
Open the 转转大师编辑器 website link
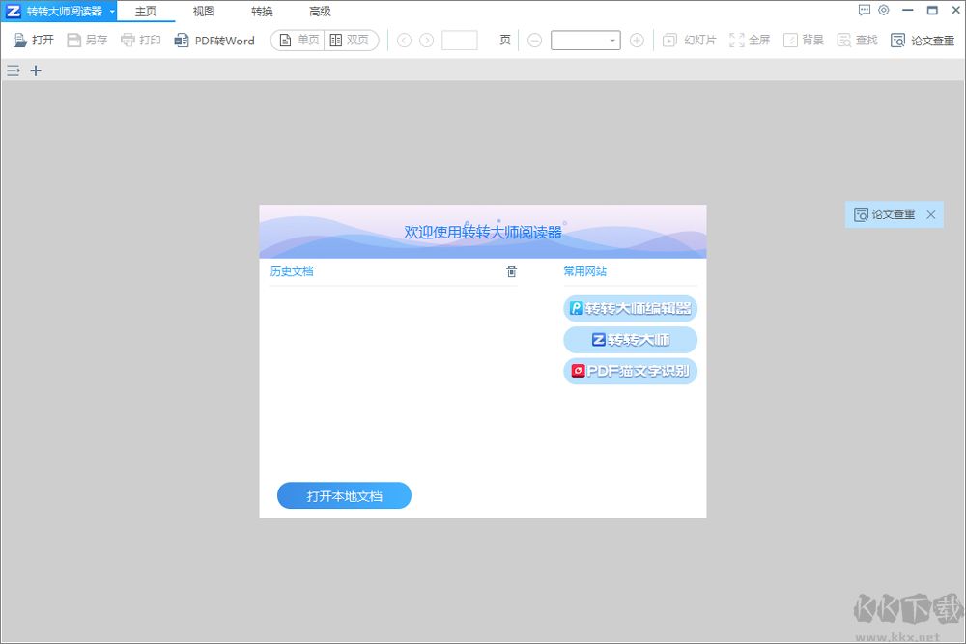[x=630, y=308]
